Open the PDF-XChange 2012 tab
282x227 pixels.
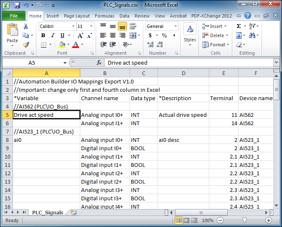coord(211,16)
